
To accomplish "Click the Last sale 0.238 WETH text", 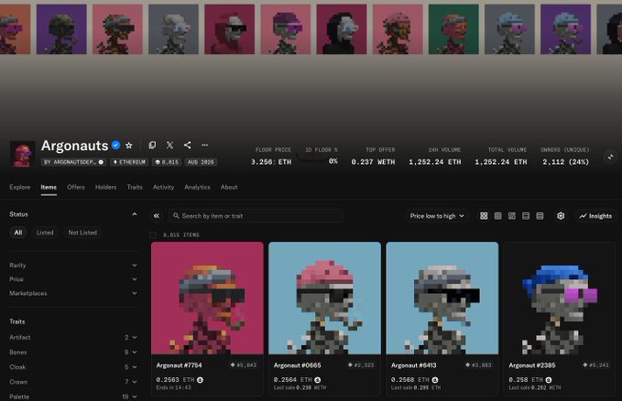I will [x=300, y=387].
